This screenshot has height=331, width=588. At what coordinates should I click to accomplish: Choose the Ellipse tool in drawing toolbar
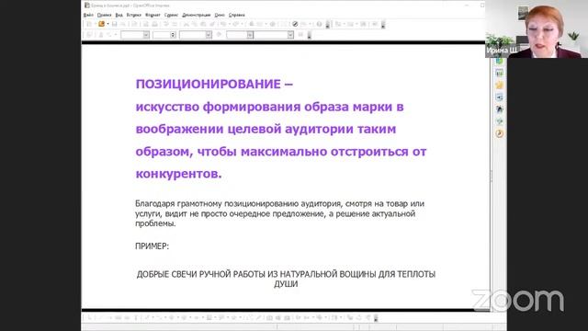pos(127,318)
